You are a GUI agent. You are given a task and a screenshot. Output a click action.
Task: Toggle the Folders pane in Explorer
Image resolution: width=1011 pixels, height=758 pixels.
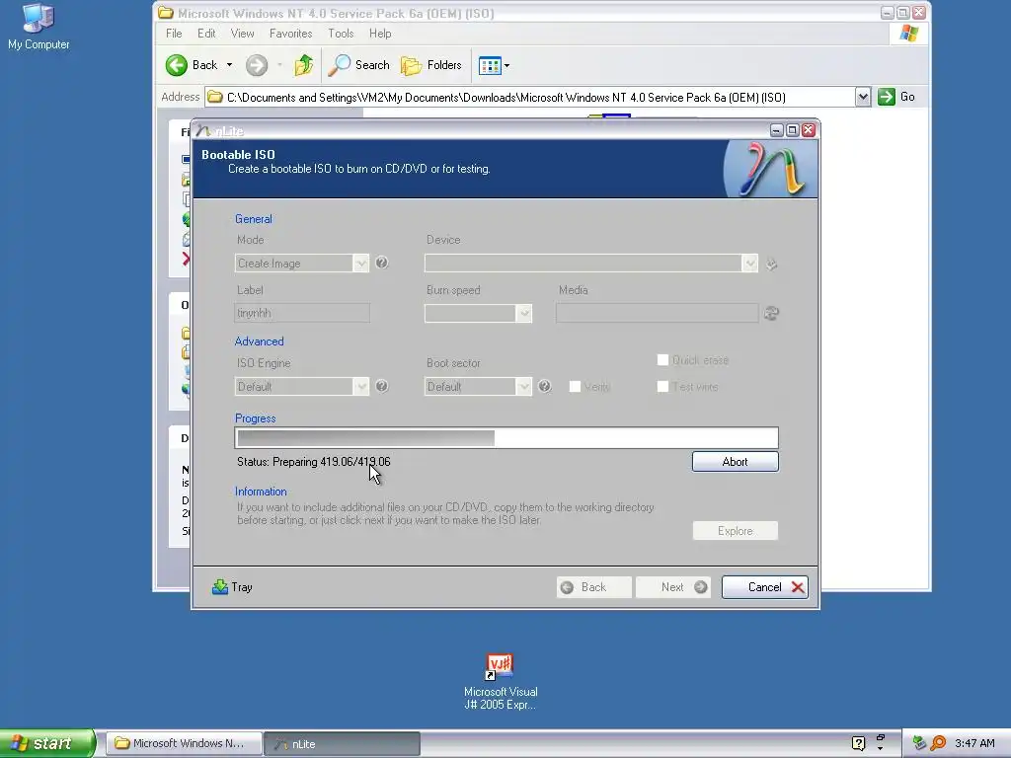(431, 65)
